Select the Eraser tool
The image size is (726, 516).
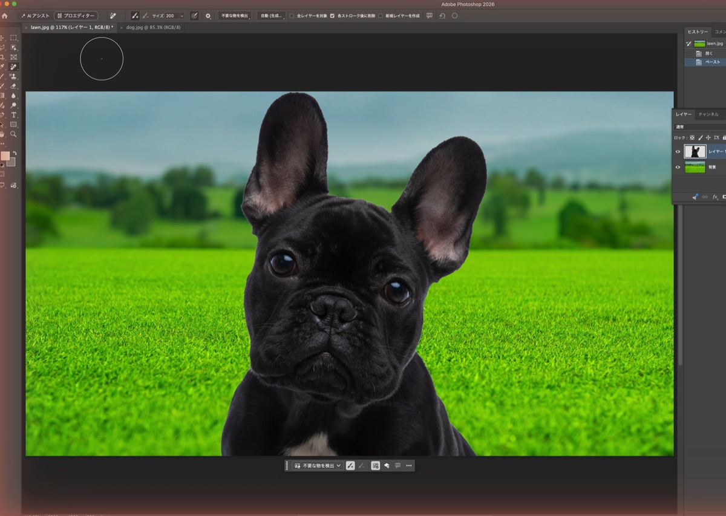(13, 86)
